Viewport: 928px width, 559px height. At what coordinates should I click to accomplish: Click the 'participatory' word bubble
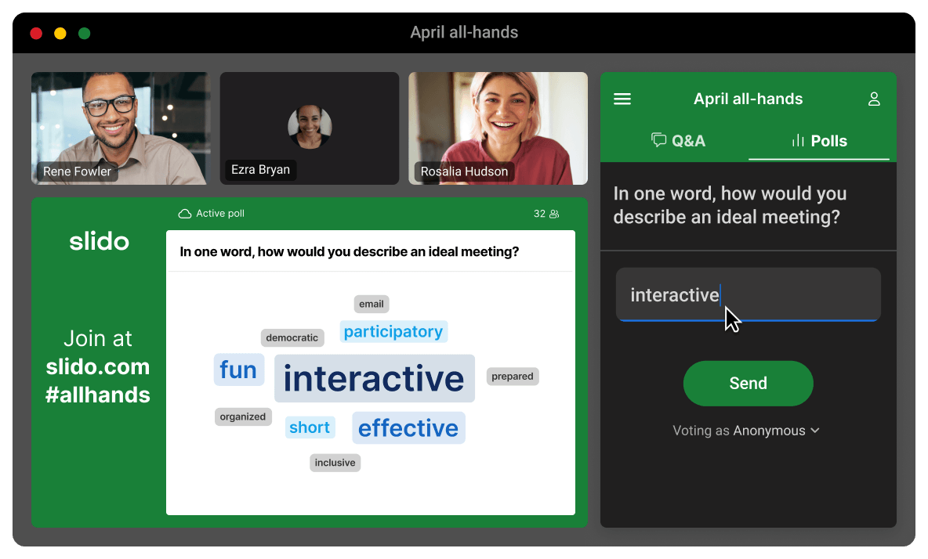click(393, 332)
